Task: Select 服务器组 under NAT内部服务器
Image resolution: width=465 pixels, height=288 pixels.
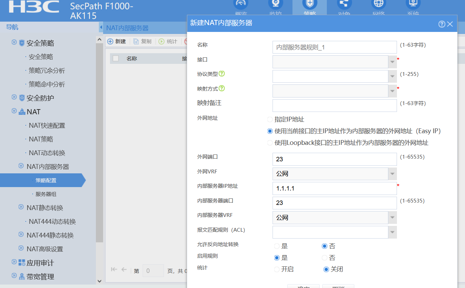Action: click(46, 194)
